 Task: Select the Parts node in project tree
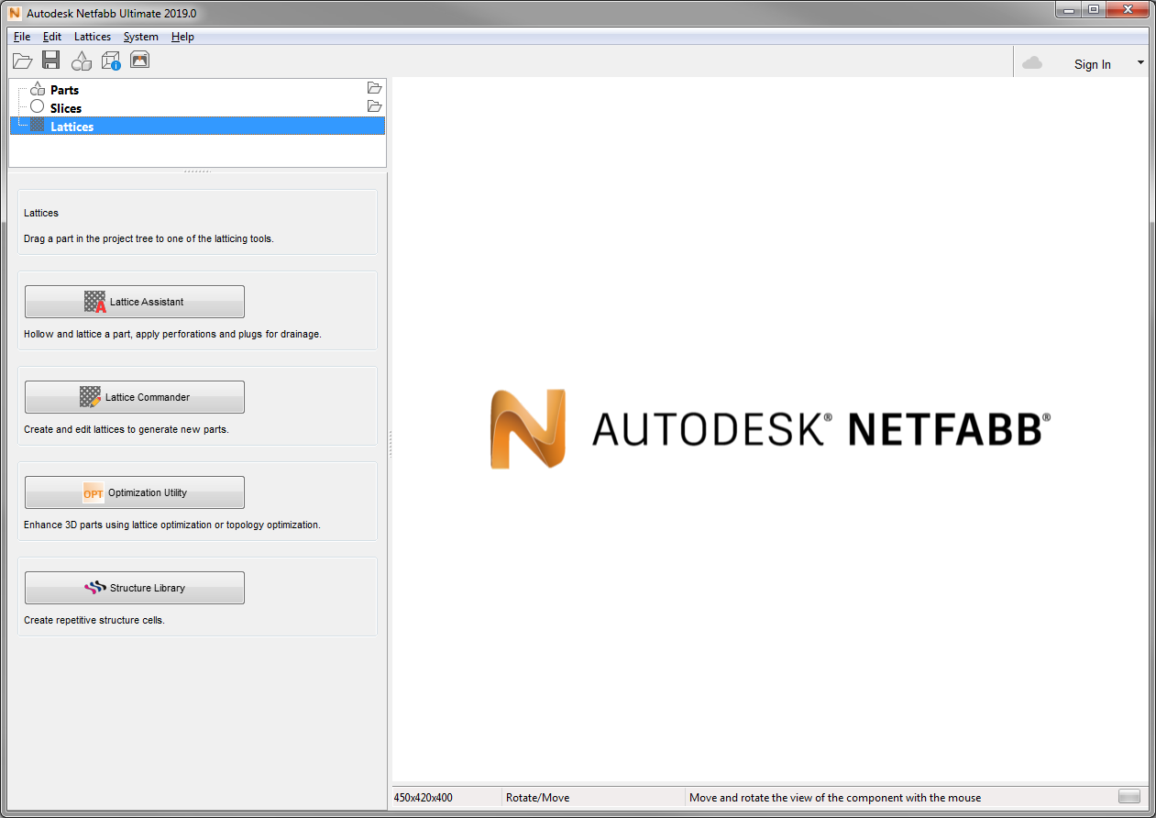click(64, 90)
